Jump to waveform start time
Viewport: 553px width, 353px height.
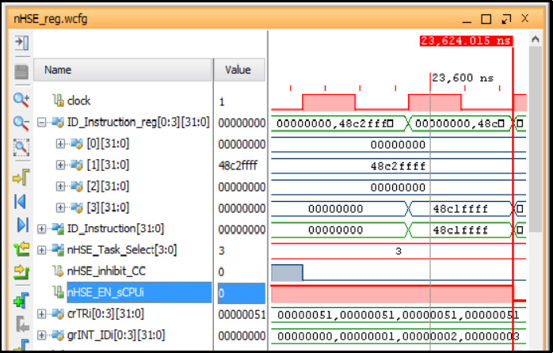tap(21, 200)
